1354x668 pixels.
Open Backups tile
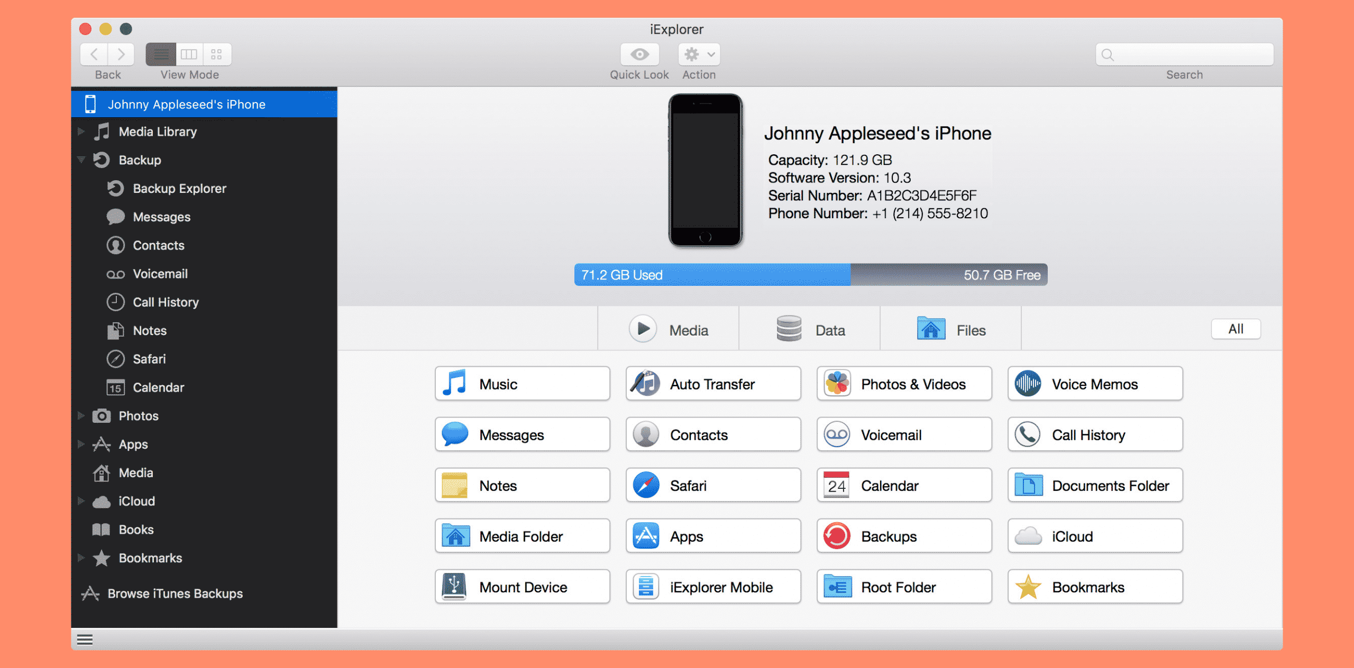tap(904, 536)
